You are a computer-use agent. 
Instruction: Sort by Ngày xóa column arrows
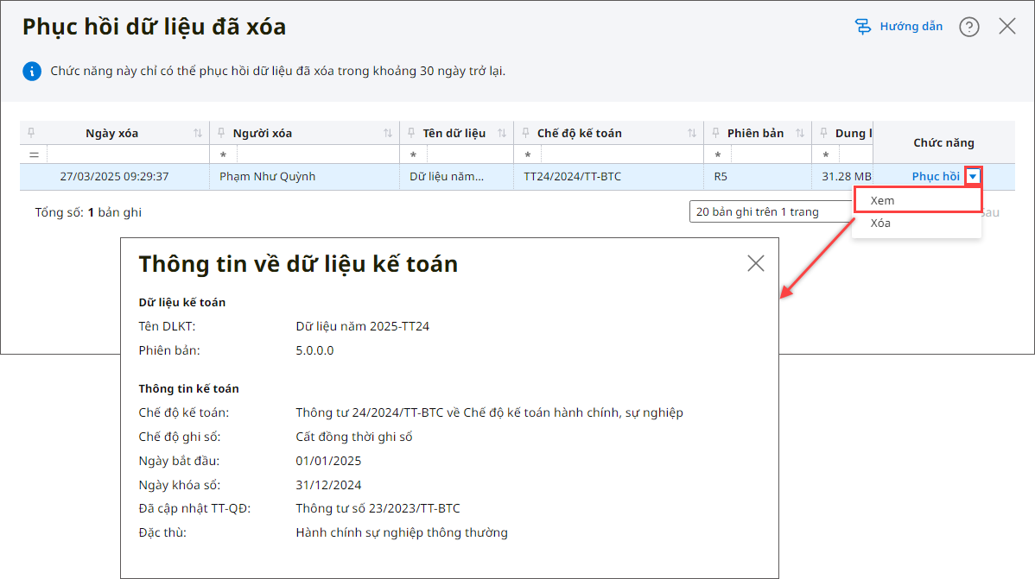[197, 133]
